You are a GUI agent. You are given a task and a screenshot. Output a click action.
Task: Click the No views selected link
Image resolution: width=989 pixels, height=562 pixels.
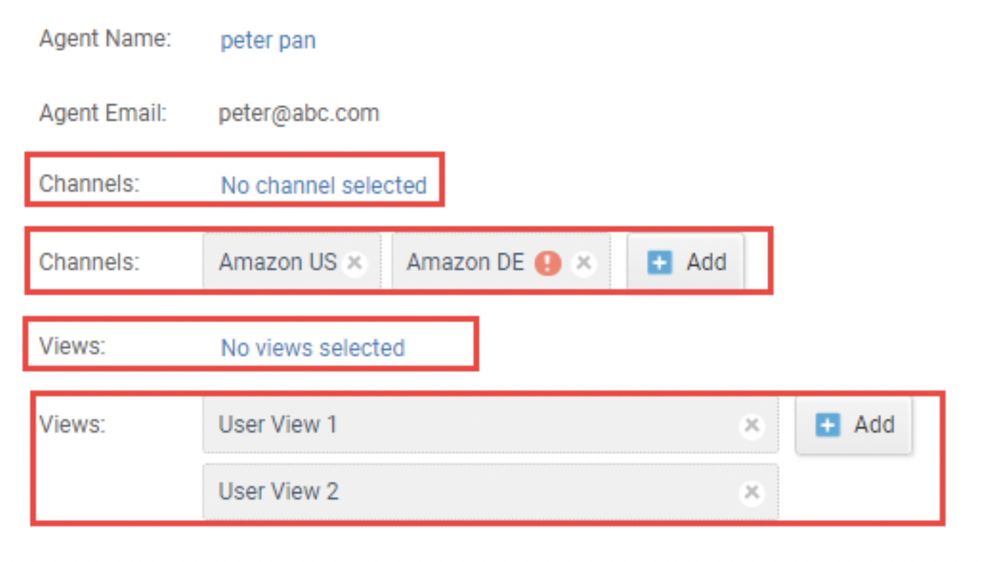click(313, 348)
